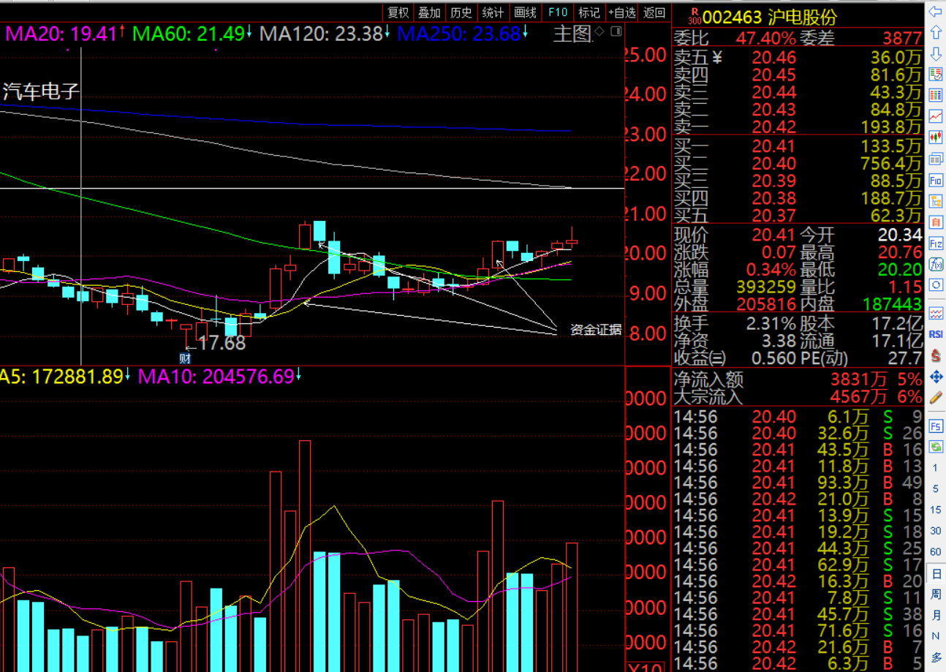Viewport: 946px width, 672px height.
Task: Open the 画线 drawing tools menu
Action: [525, 12]
